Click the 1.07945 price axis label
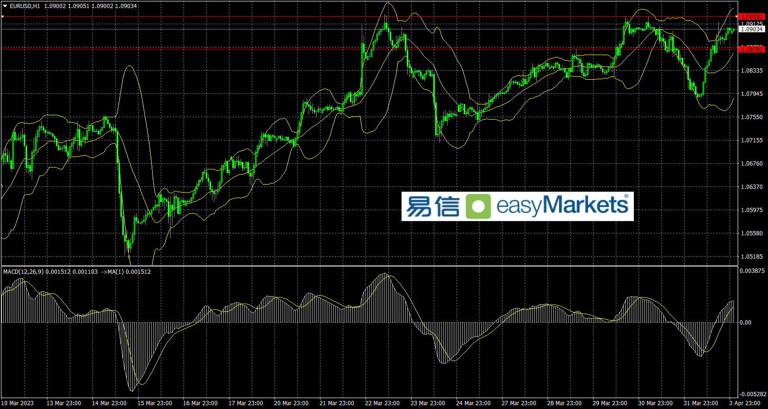Screen dimensions: 768x409 [752, 94]
